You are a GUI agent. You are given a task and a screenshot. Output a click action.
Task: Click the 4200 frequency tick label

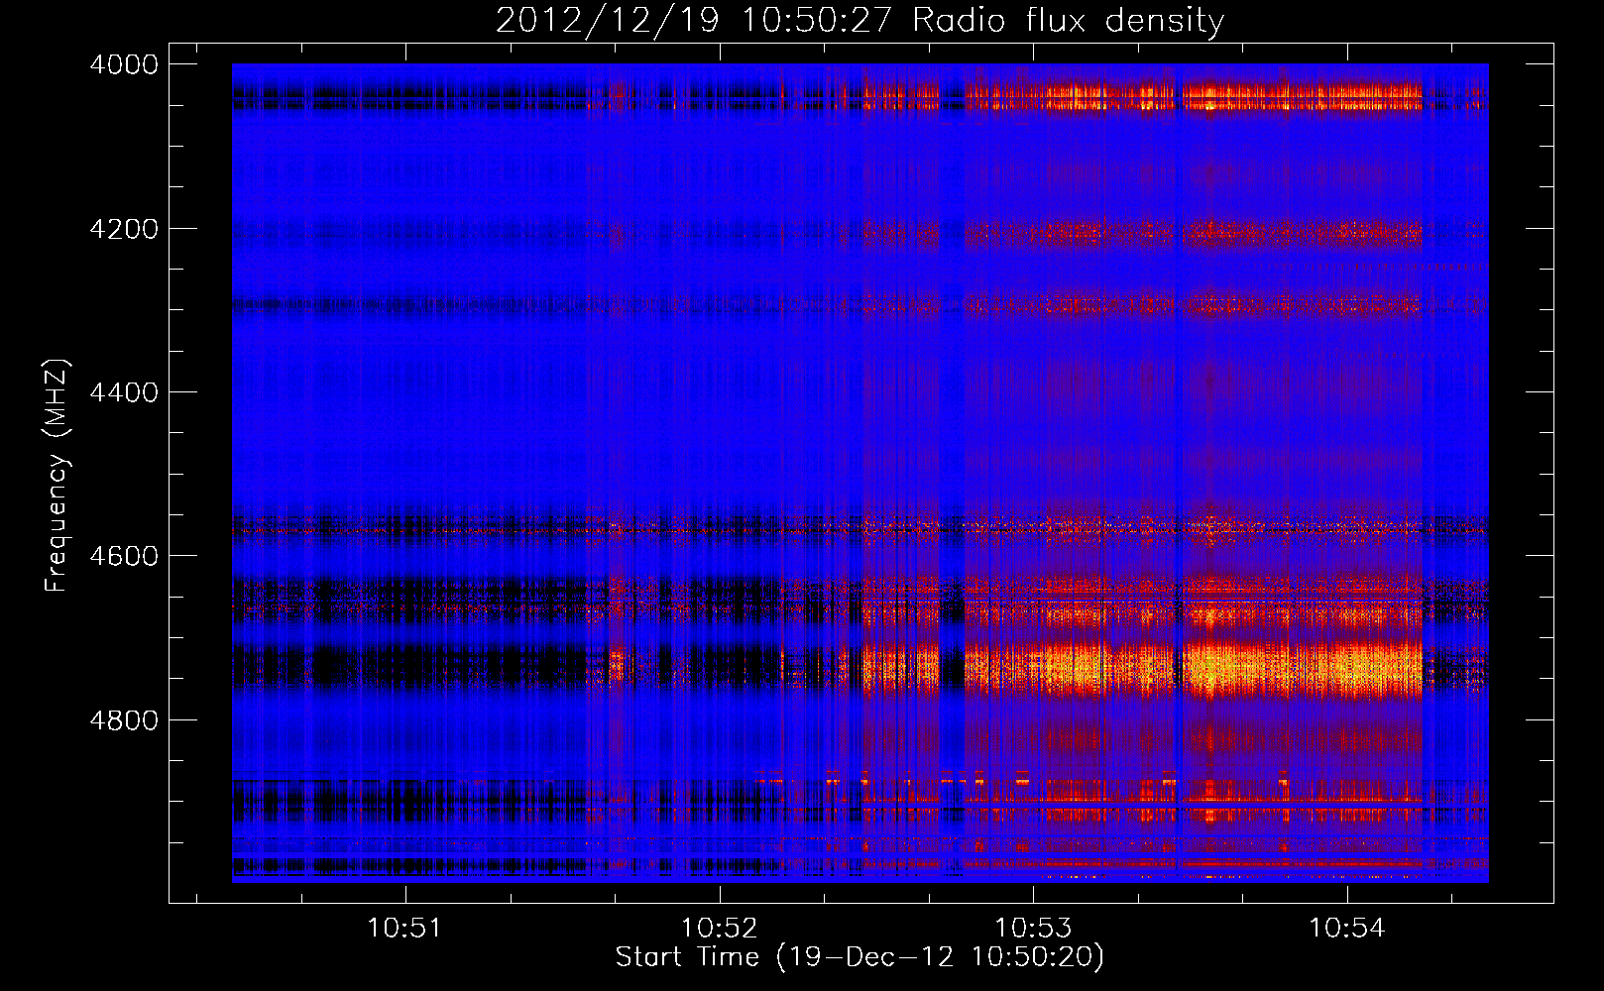coord(124,229)
